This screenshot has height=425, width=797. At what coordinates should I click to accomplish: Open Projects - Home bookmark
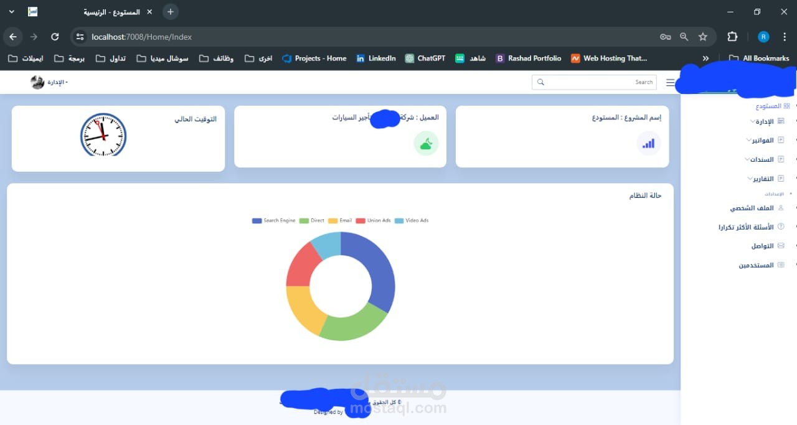314,58
